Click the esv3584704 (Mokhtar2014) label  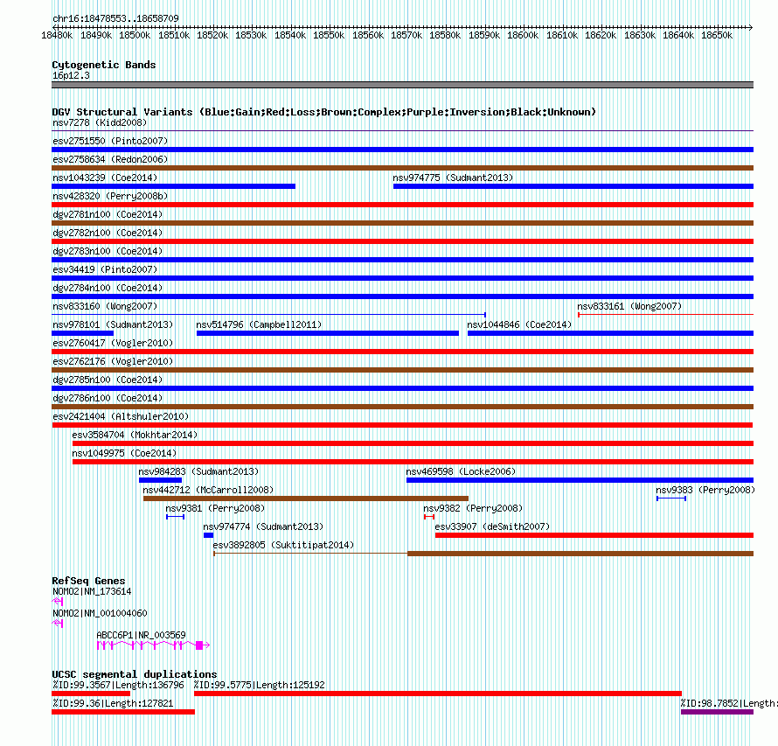[135, 435]
